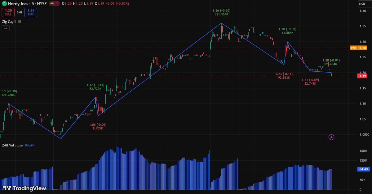
Task: Select the Zig Zag 5 10 indicator label
Action: click(x=11, y=21)
